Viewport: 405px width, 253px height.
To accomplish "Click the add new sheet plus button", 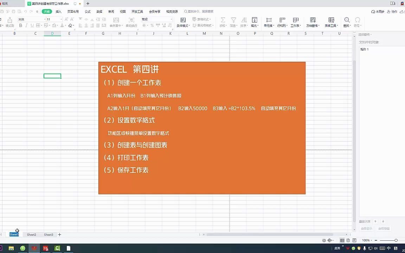I will (59, 234).
